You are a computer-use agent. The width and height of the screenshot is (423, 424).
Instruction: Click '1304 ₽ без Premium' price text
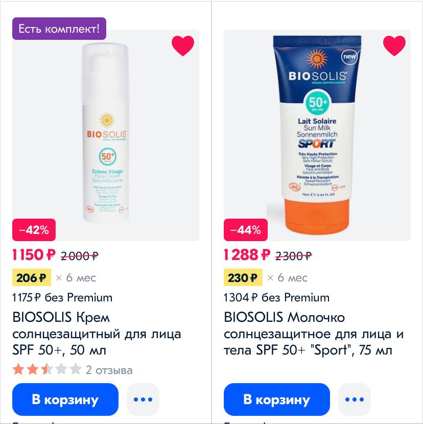pyautogui.click(x=277, y=297)
